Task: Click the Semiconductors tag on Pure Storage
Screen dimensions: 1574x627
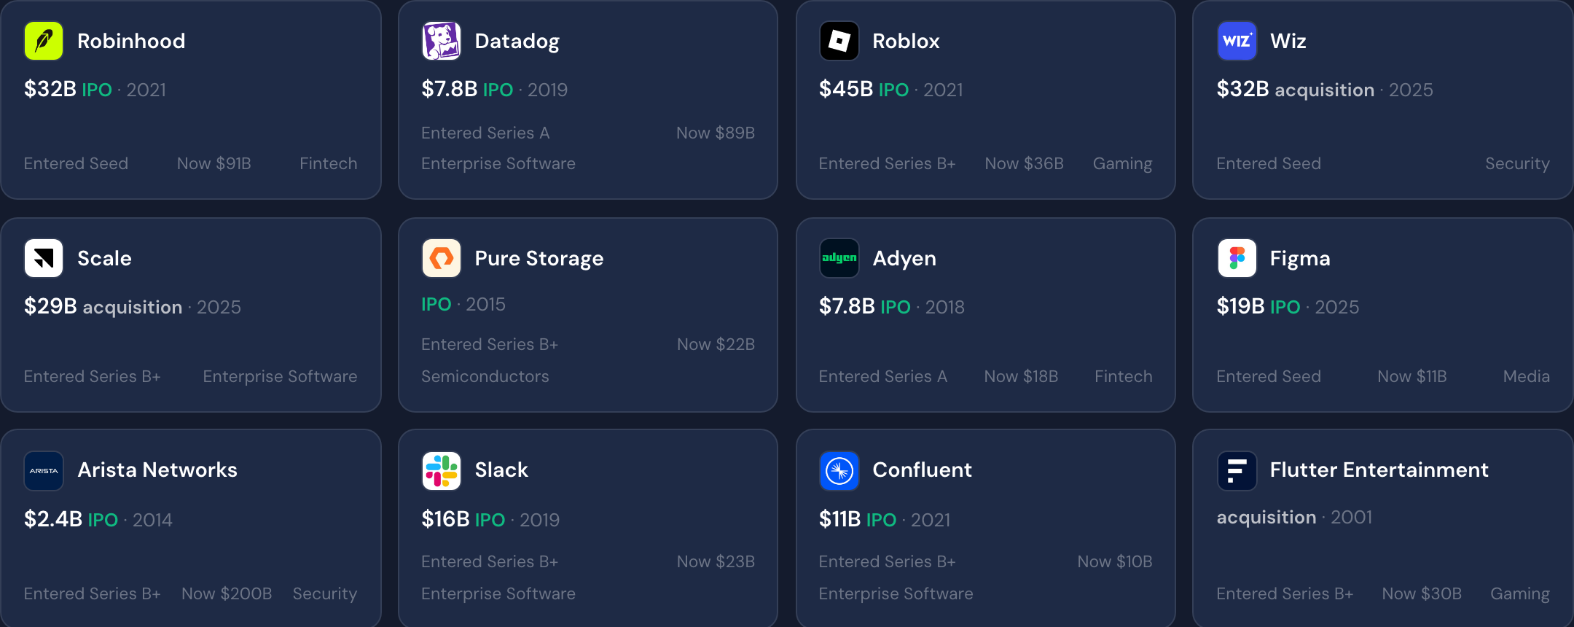Action: click(x=485, y=376)
